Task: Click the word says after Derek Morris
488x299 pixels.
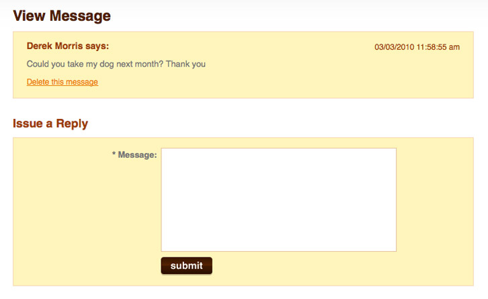Action: coord(96,46)
